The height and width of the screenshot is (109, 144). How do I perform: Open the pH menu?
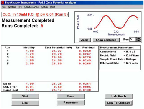coord(20,7)
